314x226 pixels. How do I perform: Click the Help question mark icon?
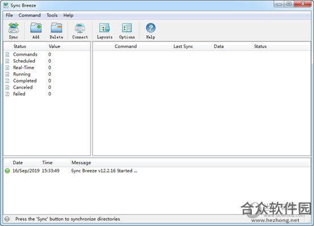click(151, 28)
